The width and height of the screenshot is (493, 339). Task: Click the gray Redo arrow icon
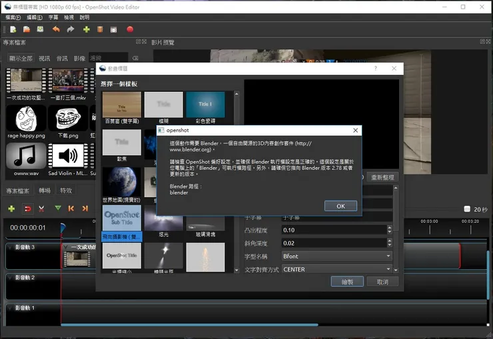[71, 29]
